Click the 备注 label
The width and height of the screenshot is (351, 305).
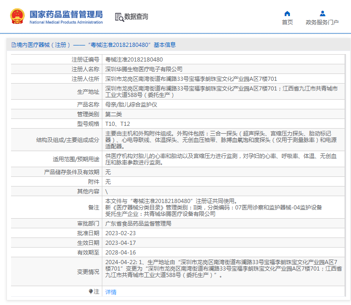pyautogui.click(x=94, y=208)
